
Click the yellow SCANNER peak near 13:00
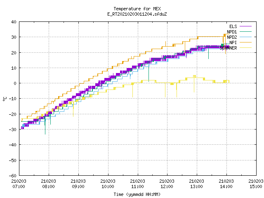[194, 76]
